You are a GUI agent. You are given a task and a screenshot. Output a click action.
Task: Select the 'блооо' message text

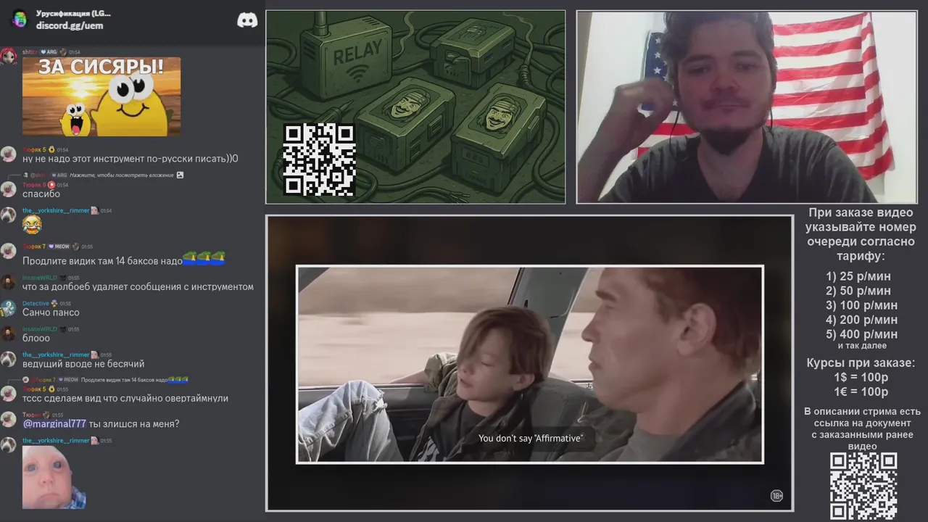click(x=36, y=339)
